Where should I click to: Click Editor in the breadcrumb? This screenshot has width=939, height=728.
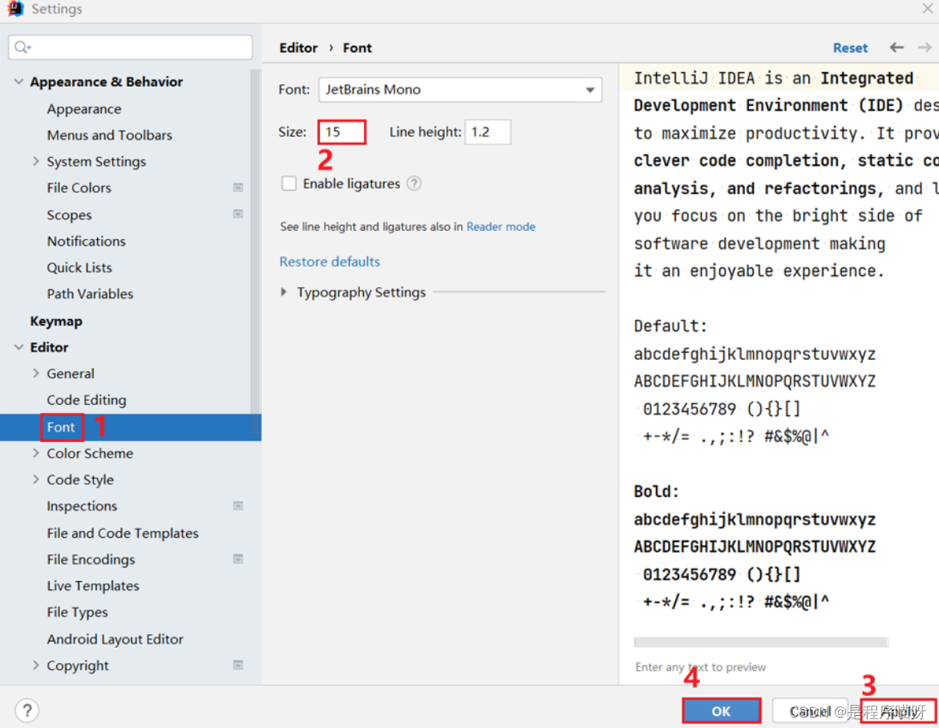coord(298,48)
